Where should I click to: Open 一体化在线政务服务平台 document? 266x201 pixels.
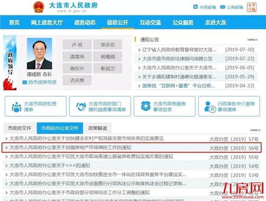click(98, 175)
